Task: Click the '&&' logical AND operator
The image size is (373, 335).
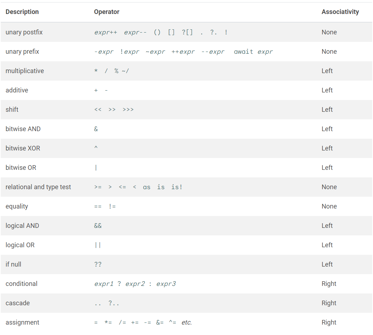Action: pos(98,226)
